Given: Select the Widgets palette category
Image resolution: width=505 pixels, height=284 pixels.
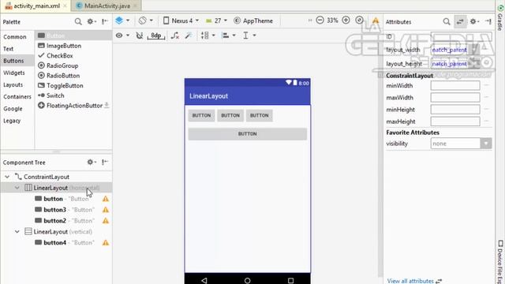Looking at the screenshot, I should pyautogui.click(x=14, y=73).
